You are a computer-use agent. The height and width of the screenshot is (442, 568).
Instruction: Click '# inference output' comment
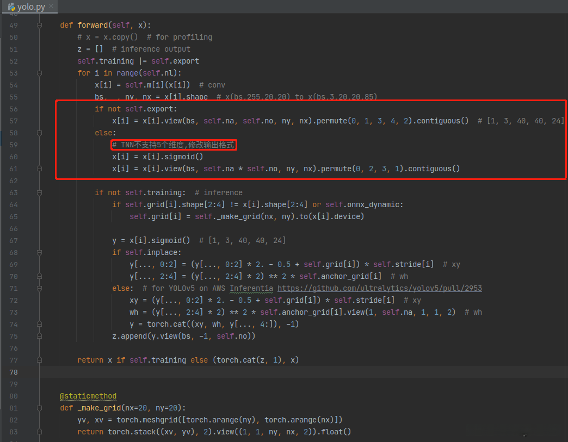[151, 49]
